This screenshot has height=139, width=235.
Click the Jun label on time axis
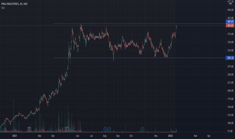pyautogui.click(x=77, y=136)
